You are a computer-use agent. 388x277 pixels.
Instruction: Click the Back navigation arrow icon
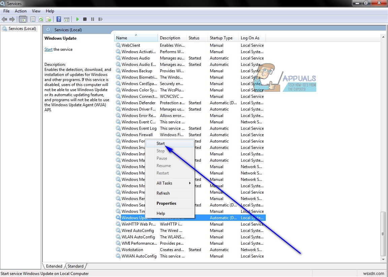pos(4,19)
